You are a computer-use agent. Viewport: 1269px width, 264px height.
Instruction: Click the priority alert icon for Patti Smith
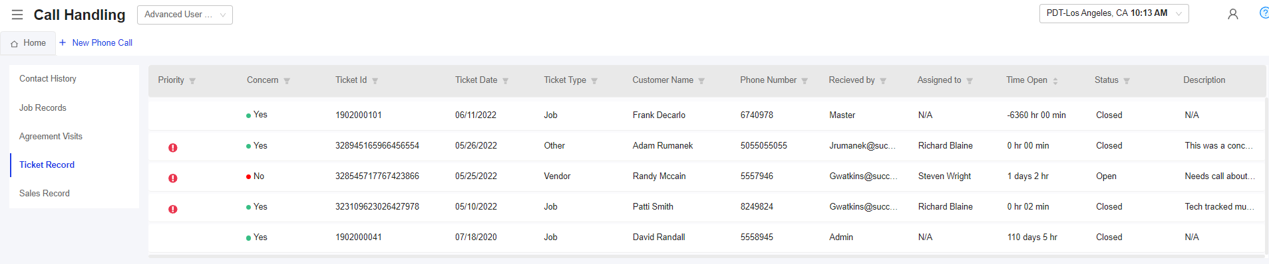[173, 209]
